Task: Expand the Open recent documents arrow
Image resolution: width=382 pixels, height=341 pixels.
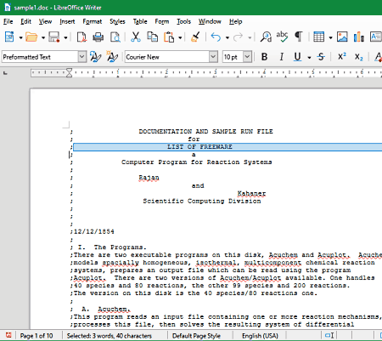Action: 43,37
